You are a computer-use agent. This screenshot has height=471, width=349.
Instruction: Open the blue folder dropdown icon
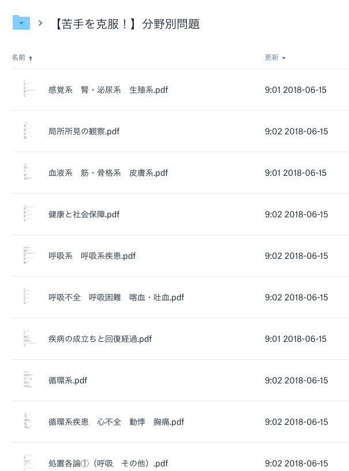(x=21, y=22)
